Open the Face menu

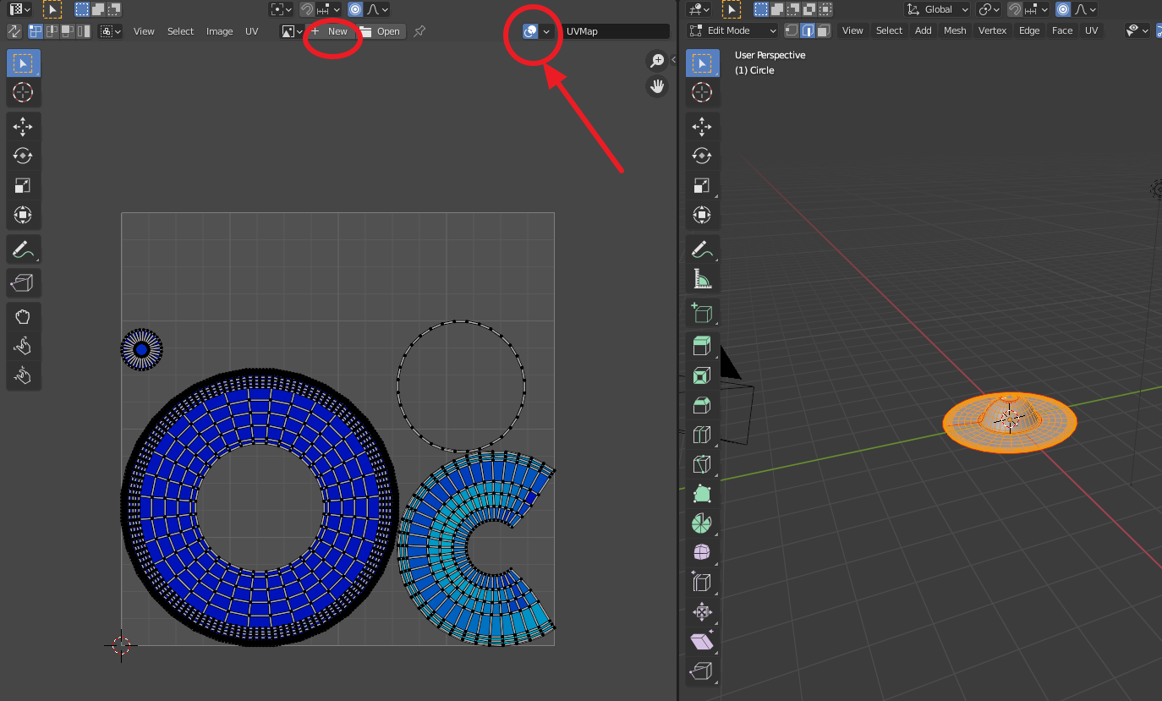point(1062,30)
